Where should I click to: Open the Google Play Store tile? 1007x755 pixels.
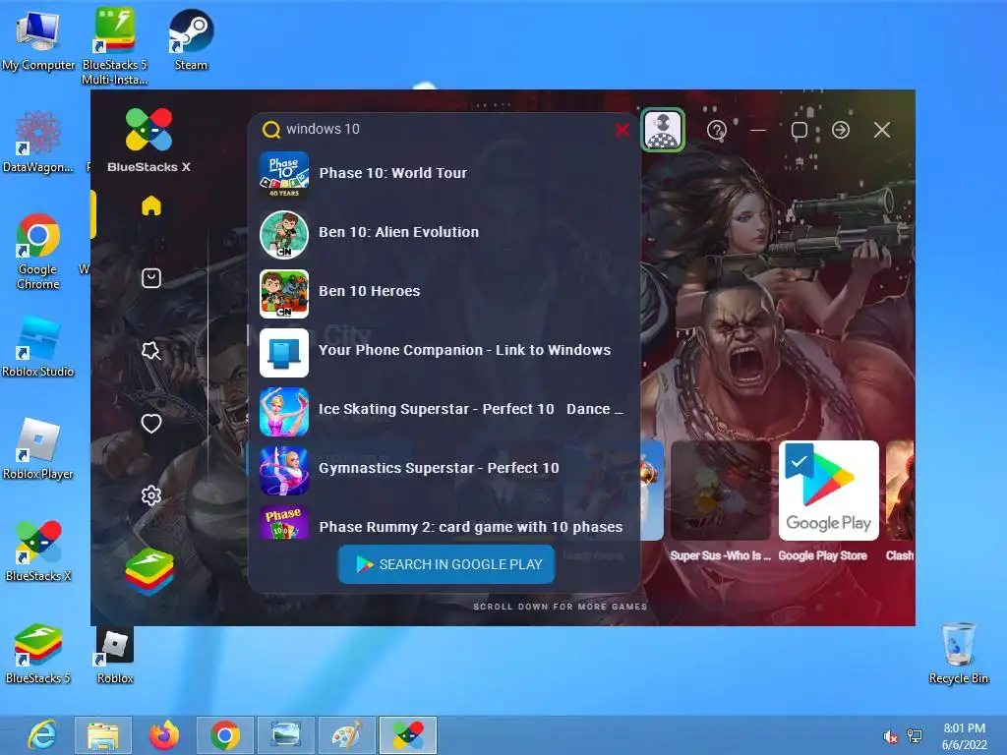click(x=828, y=491)
